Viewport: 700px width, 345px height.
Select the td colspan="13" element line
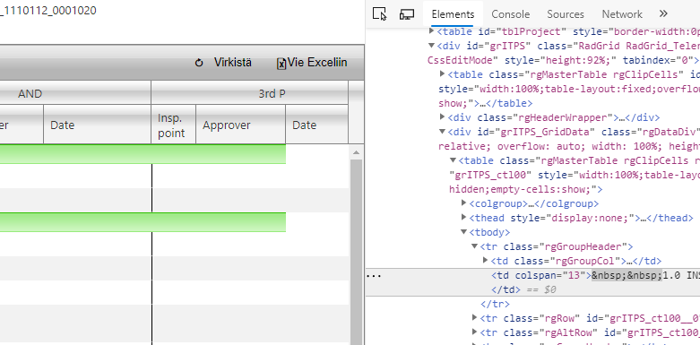pyautogui.click(x=595, y=276)
